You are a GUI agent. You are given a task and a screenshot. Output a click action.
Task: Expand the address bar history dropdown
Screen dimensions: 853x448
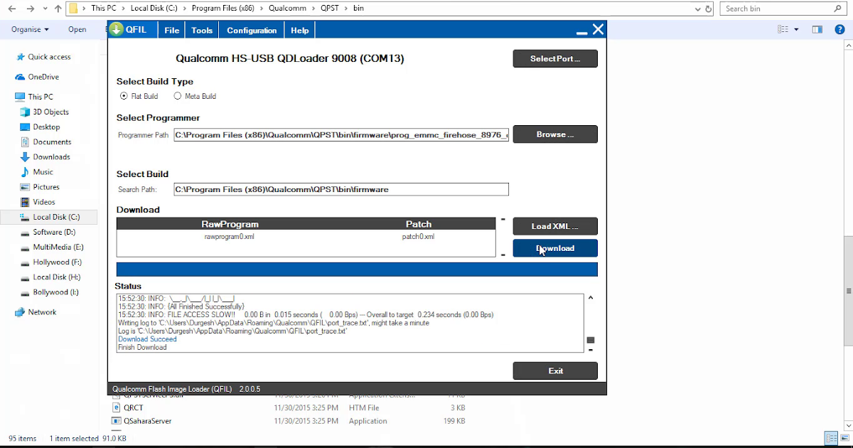coord(697,9)
